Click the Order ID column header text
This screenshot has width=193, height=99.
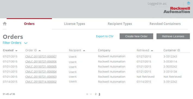(x=31, y=50)
